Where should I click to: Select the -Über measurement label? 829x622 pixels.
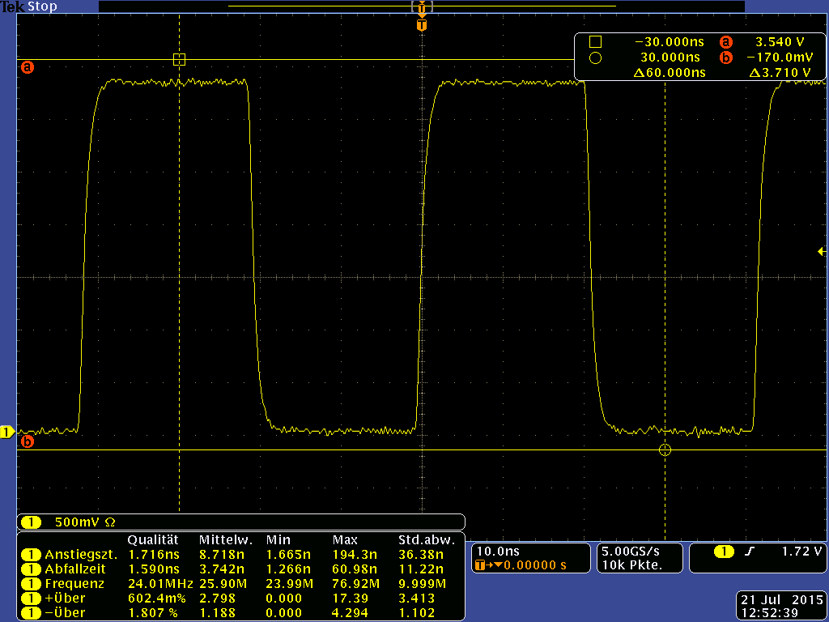[65, 613]
